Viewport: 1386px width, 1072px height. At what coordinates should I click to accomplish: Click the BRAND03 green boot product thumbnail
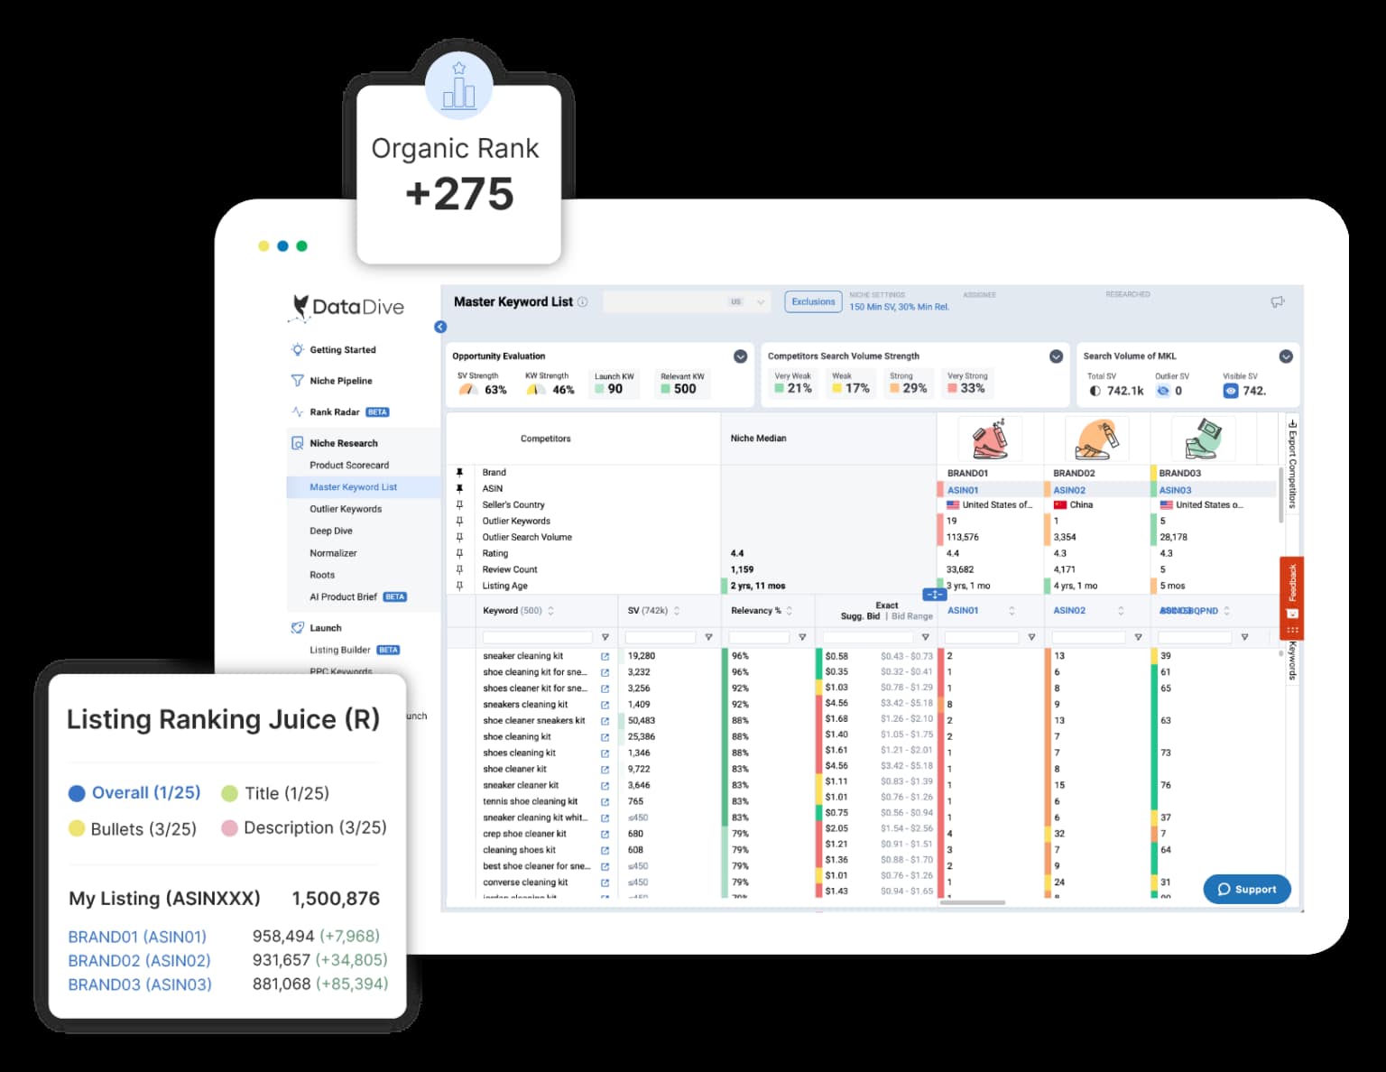click(x=1202, y=439)
